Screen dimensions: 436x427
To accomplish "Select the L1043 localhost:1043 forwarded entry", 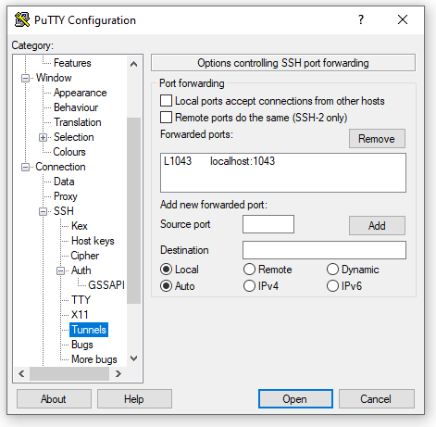I will click(x=282, y=161).
